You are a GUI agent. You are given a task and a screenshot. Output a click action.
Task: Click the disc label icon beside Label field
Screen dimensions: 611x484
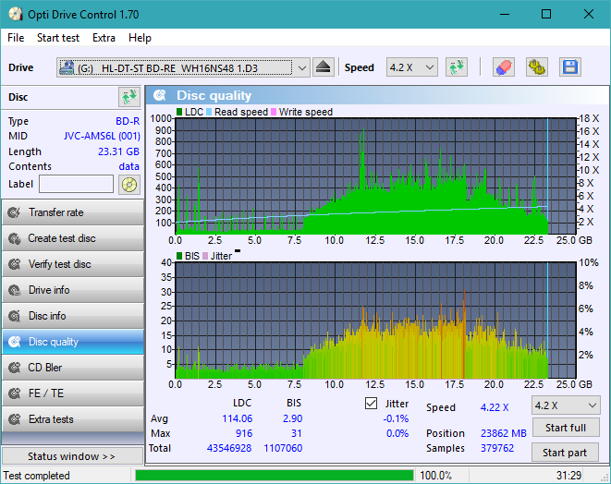pos(129,185)
